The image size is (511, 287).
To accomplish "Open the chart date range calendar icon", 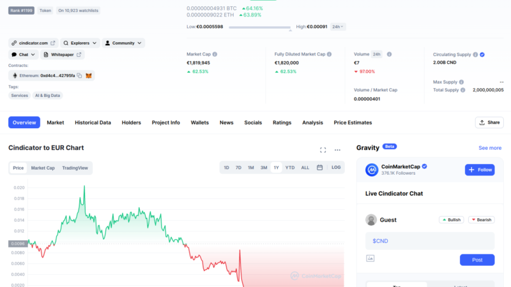I will click(x=320, y=167).
